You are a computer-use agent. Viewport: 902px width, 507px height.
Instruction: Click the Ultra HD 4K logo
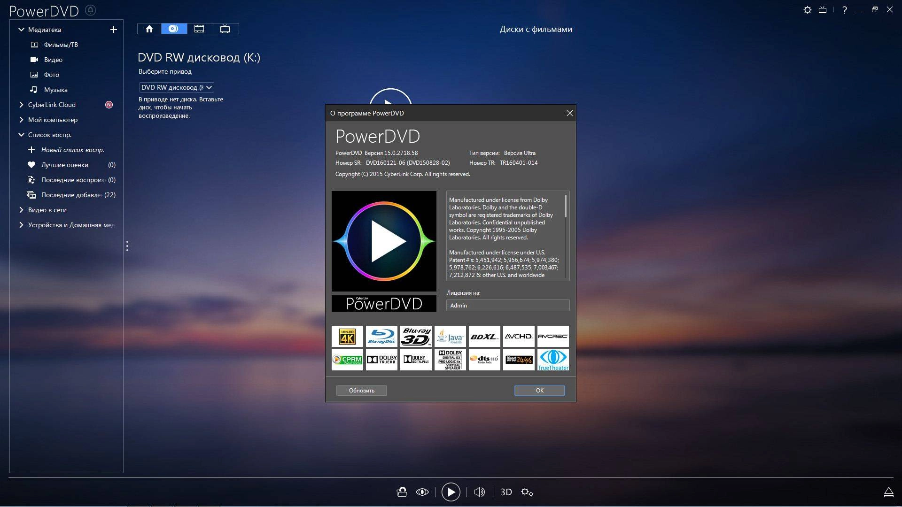coord(347,337)
